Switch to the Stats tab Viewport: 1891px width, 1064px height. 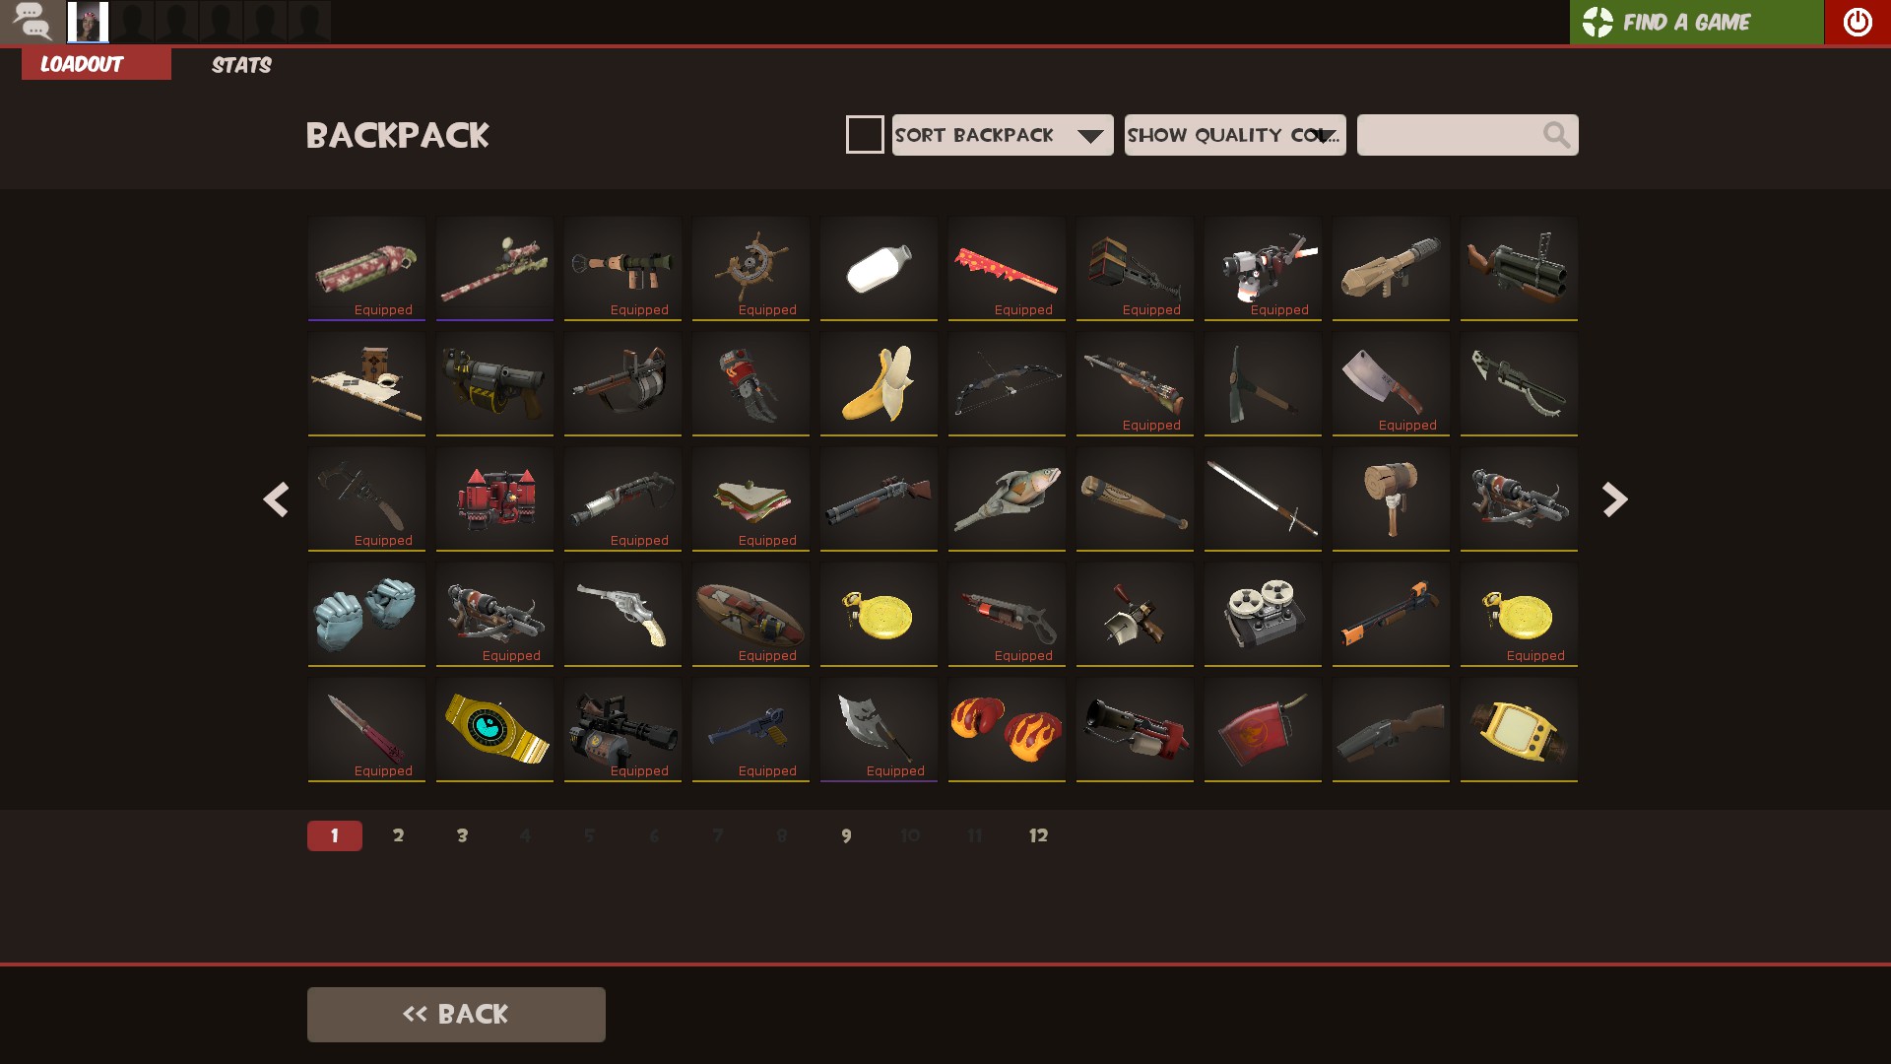tap(241, 65)
